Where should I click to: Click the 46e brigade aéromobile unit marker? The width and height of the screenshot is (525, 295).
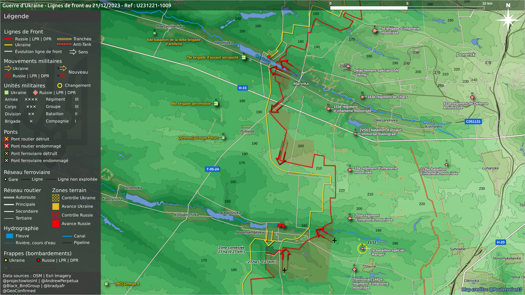tap(216, 104)
